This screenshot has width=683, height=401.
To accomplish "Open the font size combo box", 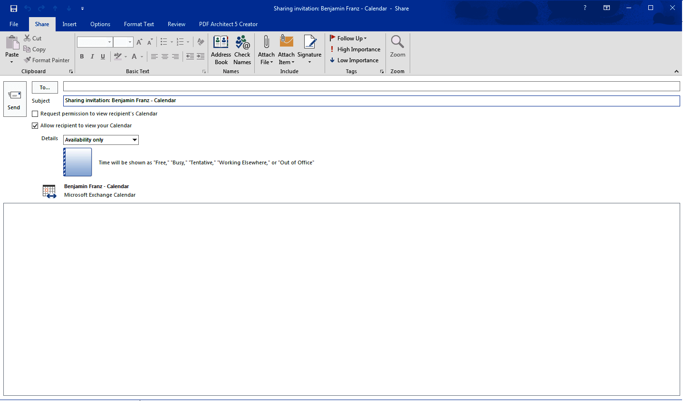I will 123,42.
